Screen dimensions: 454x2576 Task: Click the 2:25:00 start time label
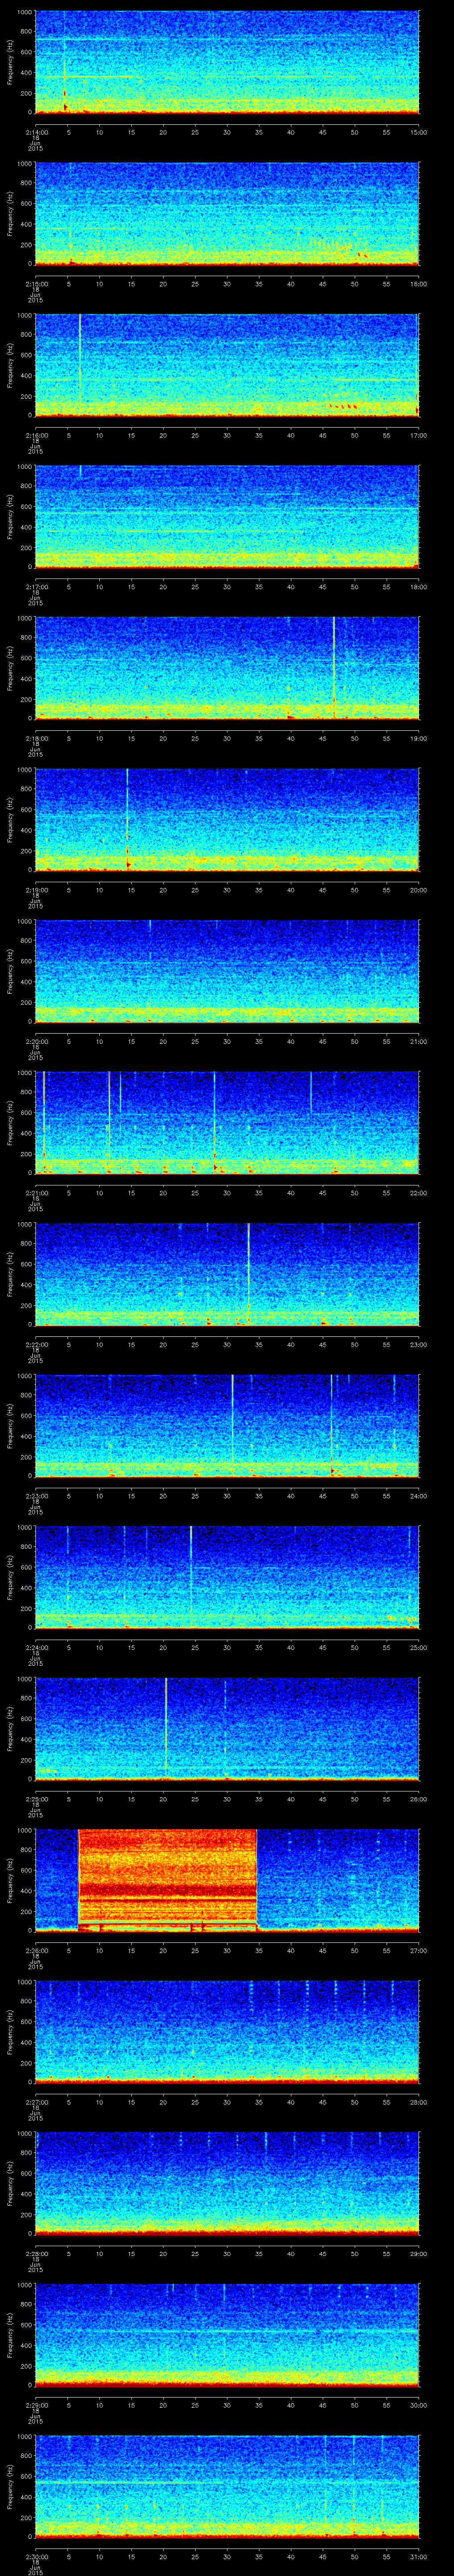point(36,1798)
